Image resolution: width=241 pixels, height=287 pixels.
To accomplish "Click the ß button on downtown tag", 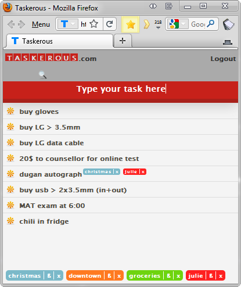I will 109,276.
